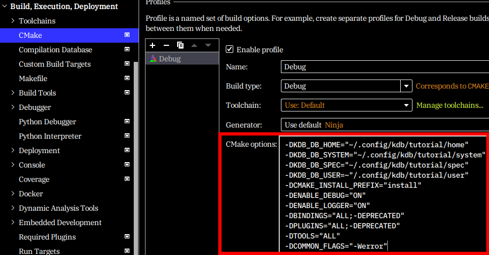Select Custom Build Targets in the sidebar
This screenshot has width=489, height=255.
click(55, 64)
